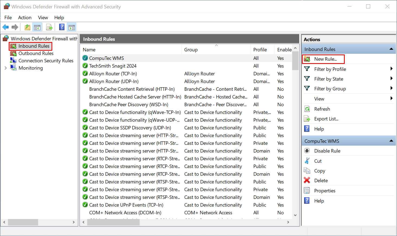Toggle the Show/Hide Action Pane toolbar icon
This screenshot has height=236, width=397.
coord(72,27)
